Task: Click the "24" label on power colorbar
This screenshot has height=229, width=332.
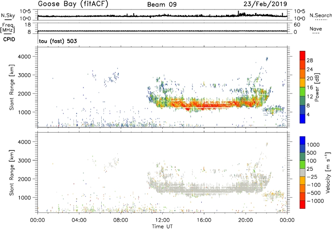Action: 310,69
